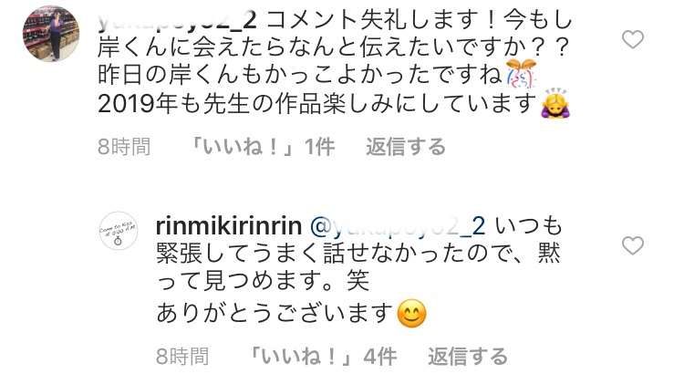Open the rinmikirinrin username profile
684x374 pixels.
tap(229, 226)
